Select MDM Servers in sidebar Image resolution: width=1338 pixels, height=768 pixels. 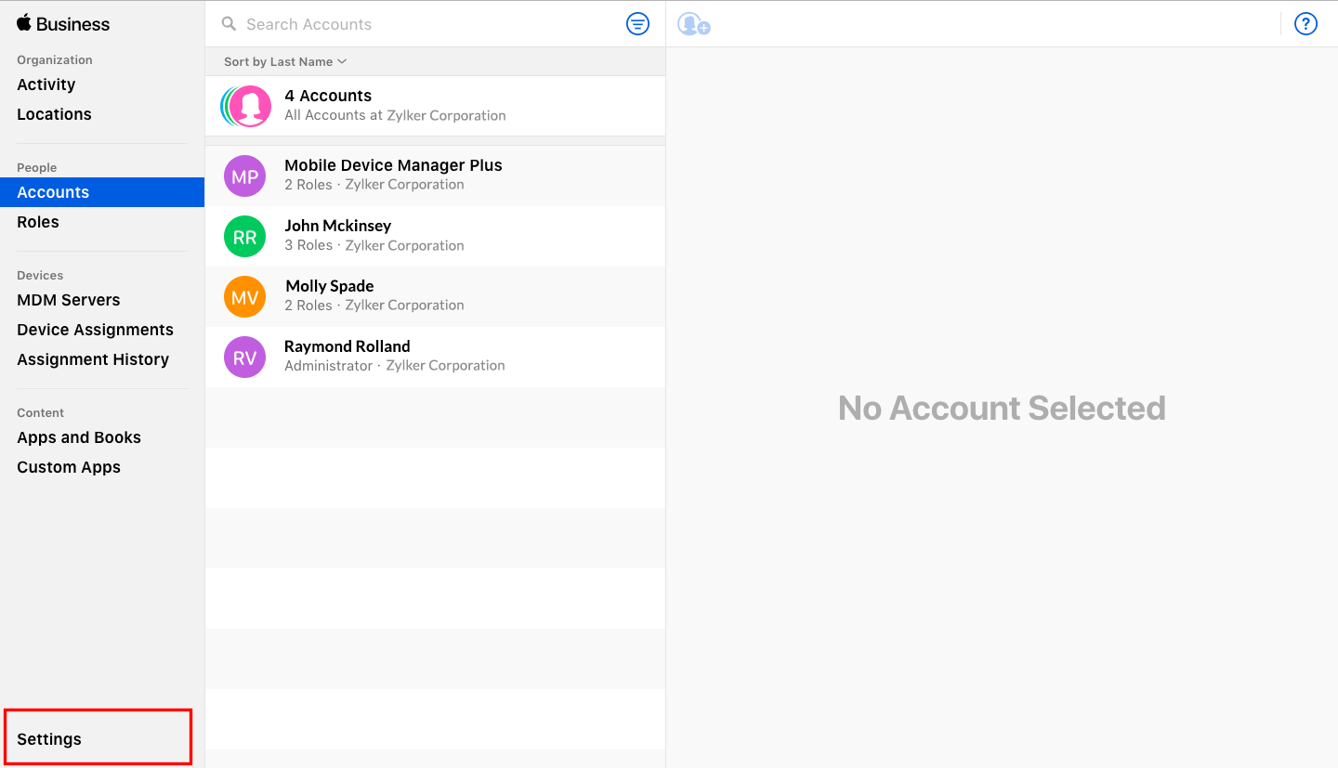(68, 300)
